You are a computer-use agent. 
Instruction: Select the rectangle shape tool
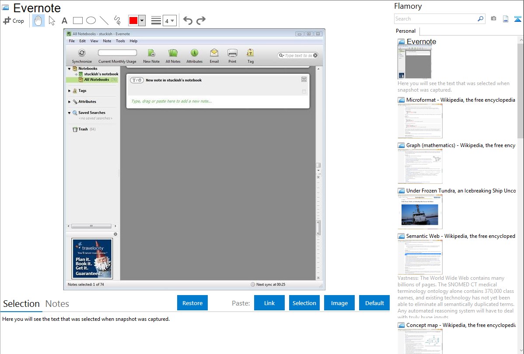point(77,21)
